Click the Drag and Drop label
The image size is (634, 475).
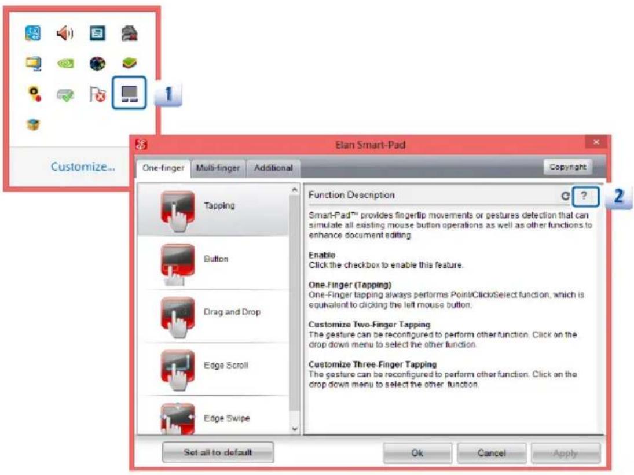(x=232, y=312)
